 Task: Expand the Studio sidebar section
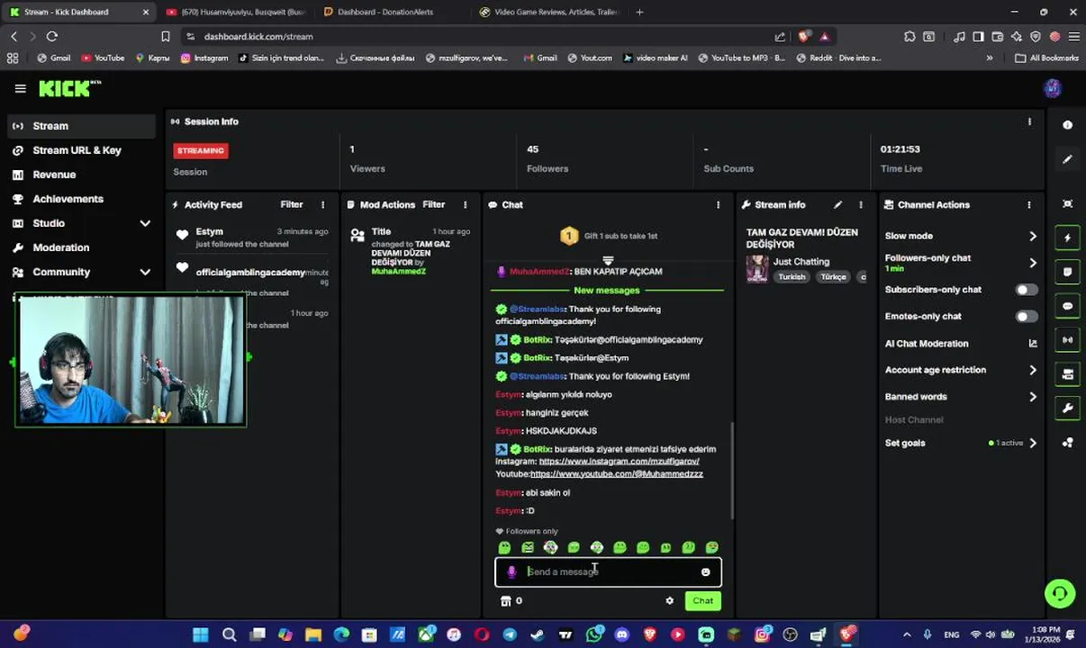coord(145,223)
